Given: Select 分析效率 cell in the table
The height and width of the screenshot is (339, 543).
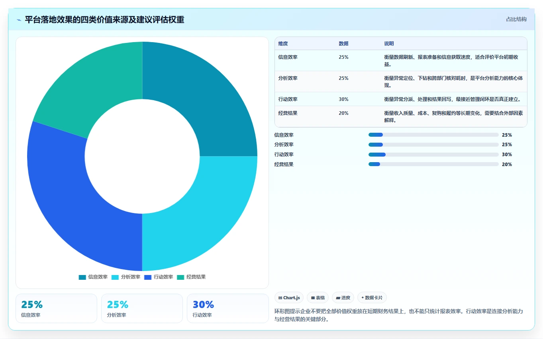Looking at the screenshot, I should click(288, 78).
